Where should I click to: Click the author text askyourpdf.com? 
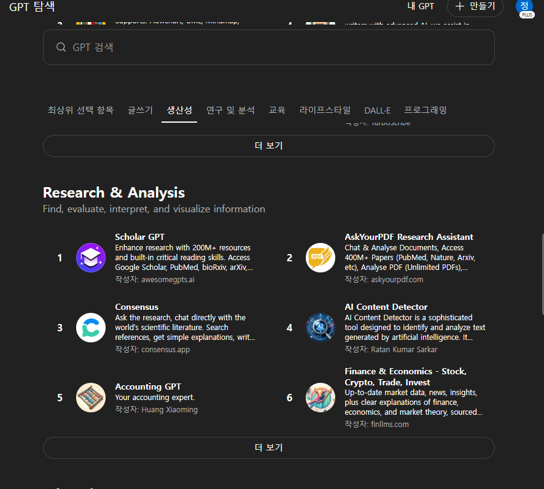point(397,280)
